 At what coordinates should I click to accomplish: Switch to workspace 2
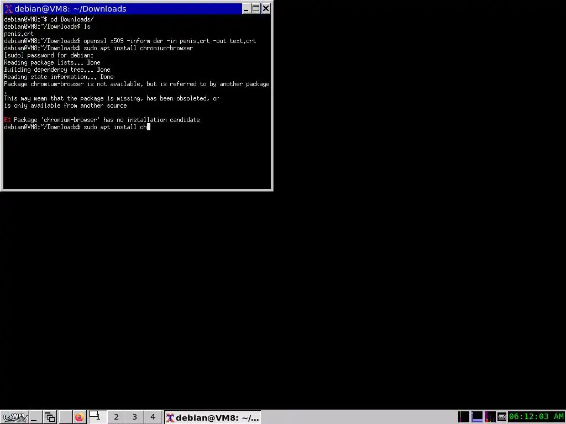click(x=116, y=417)
